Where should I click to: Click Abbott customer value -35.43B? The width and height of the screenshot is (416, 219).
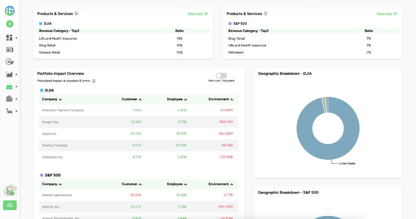click(135, 195)
